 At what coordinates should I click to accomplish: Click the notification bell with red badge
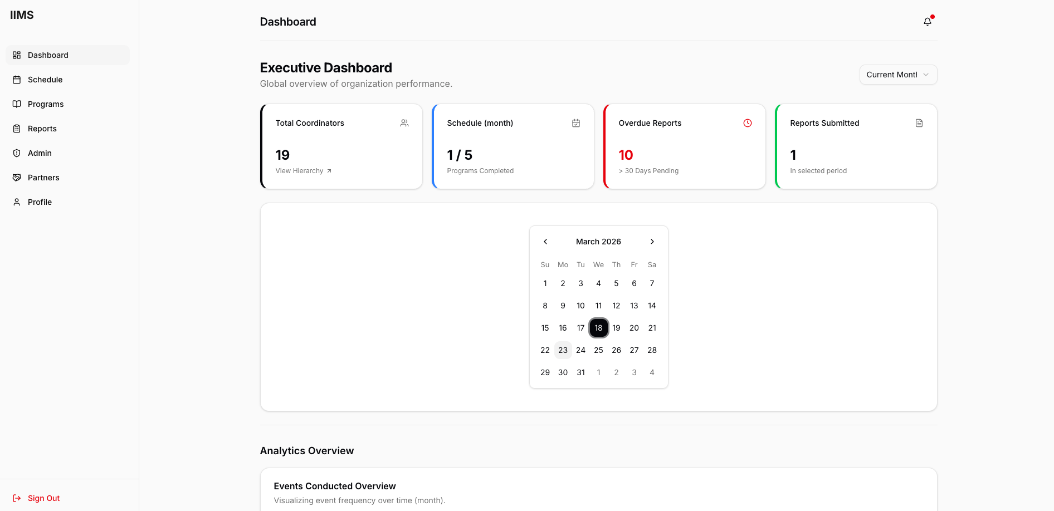pos(928,21)
